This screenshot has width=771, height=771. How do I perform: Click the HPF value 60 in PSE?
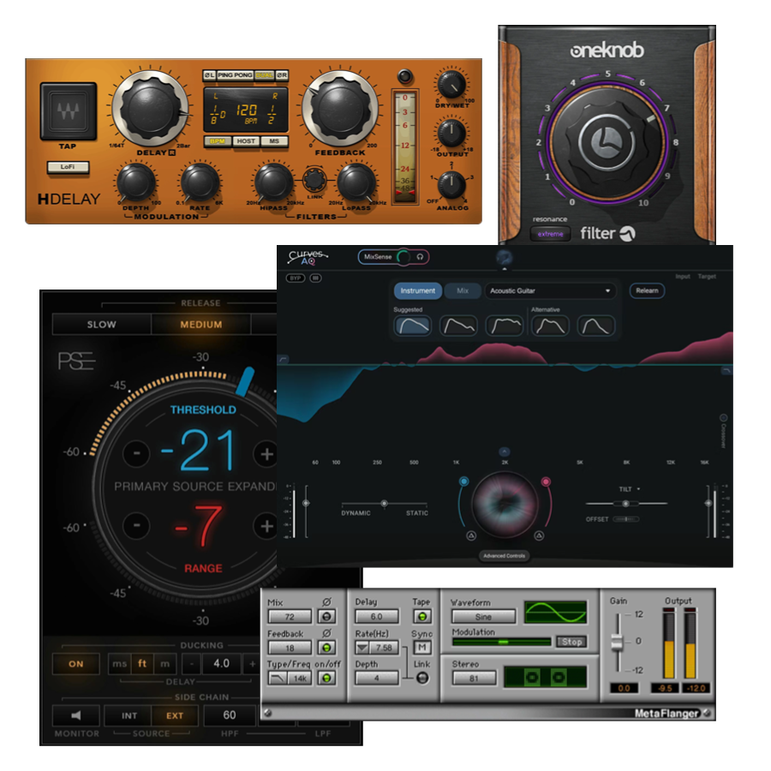click(230, 715)
